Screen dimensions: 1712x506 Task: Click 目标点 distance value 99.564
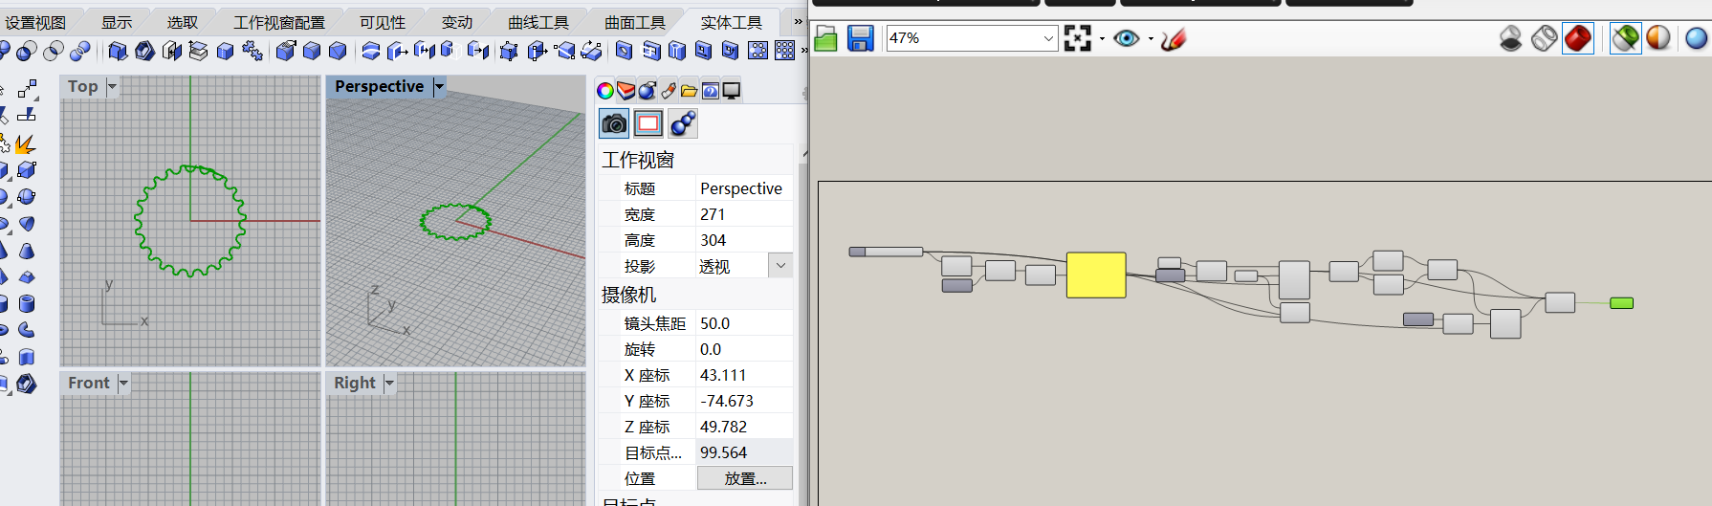click(x=744, y=452)
